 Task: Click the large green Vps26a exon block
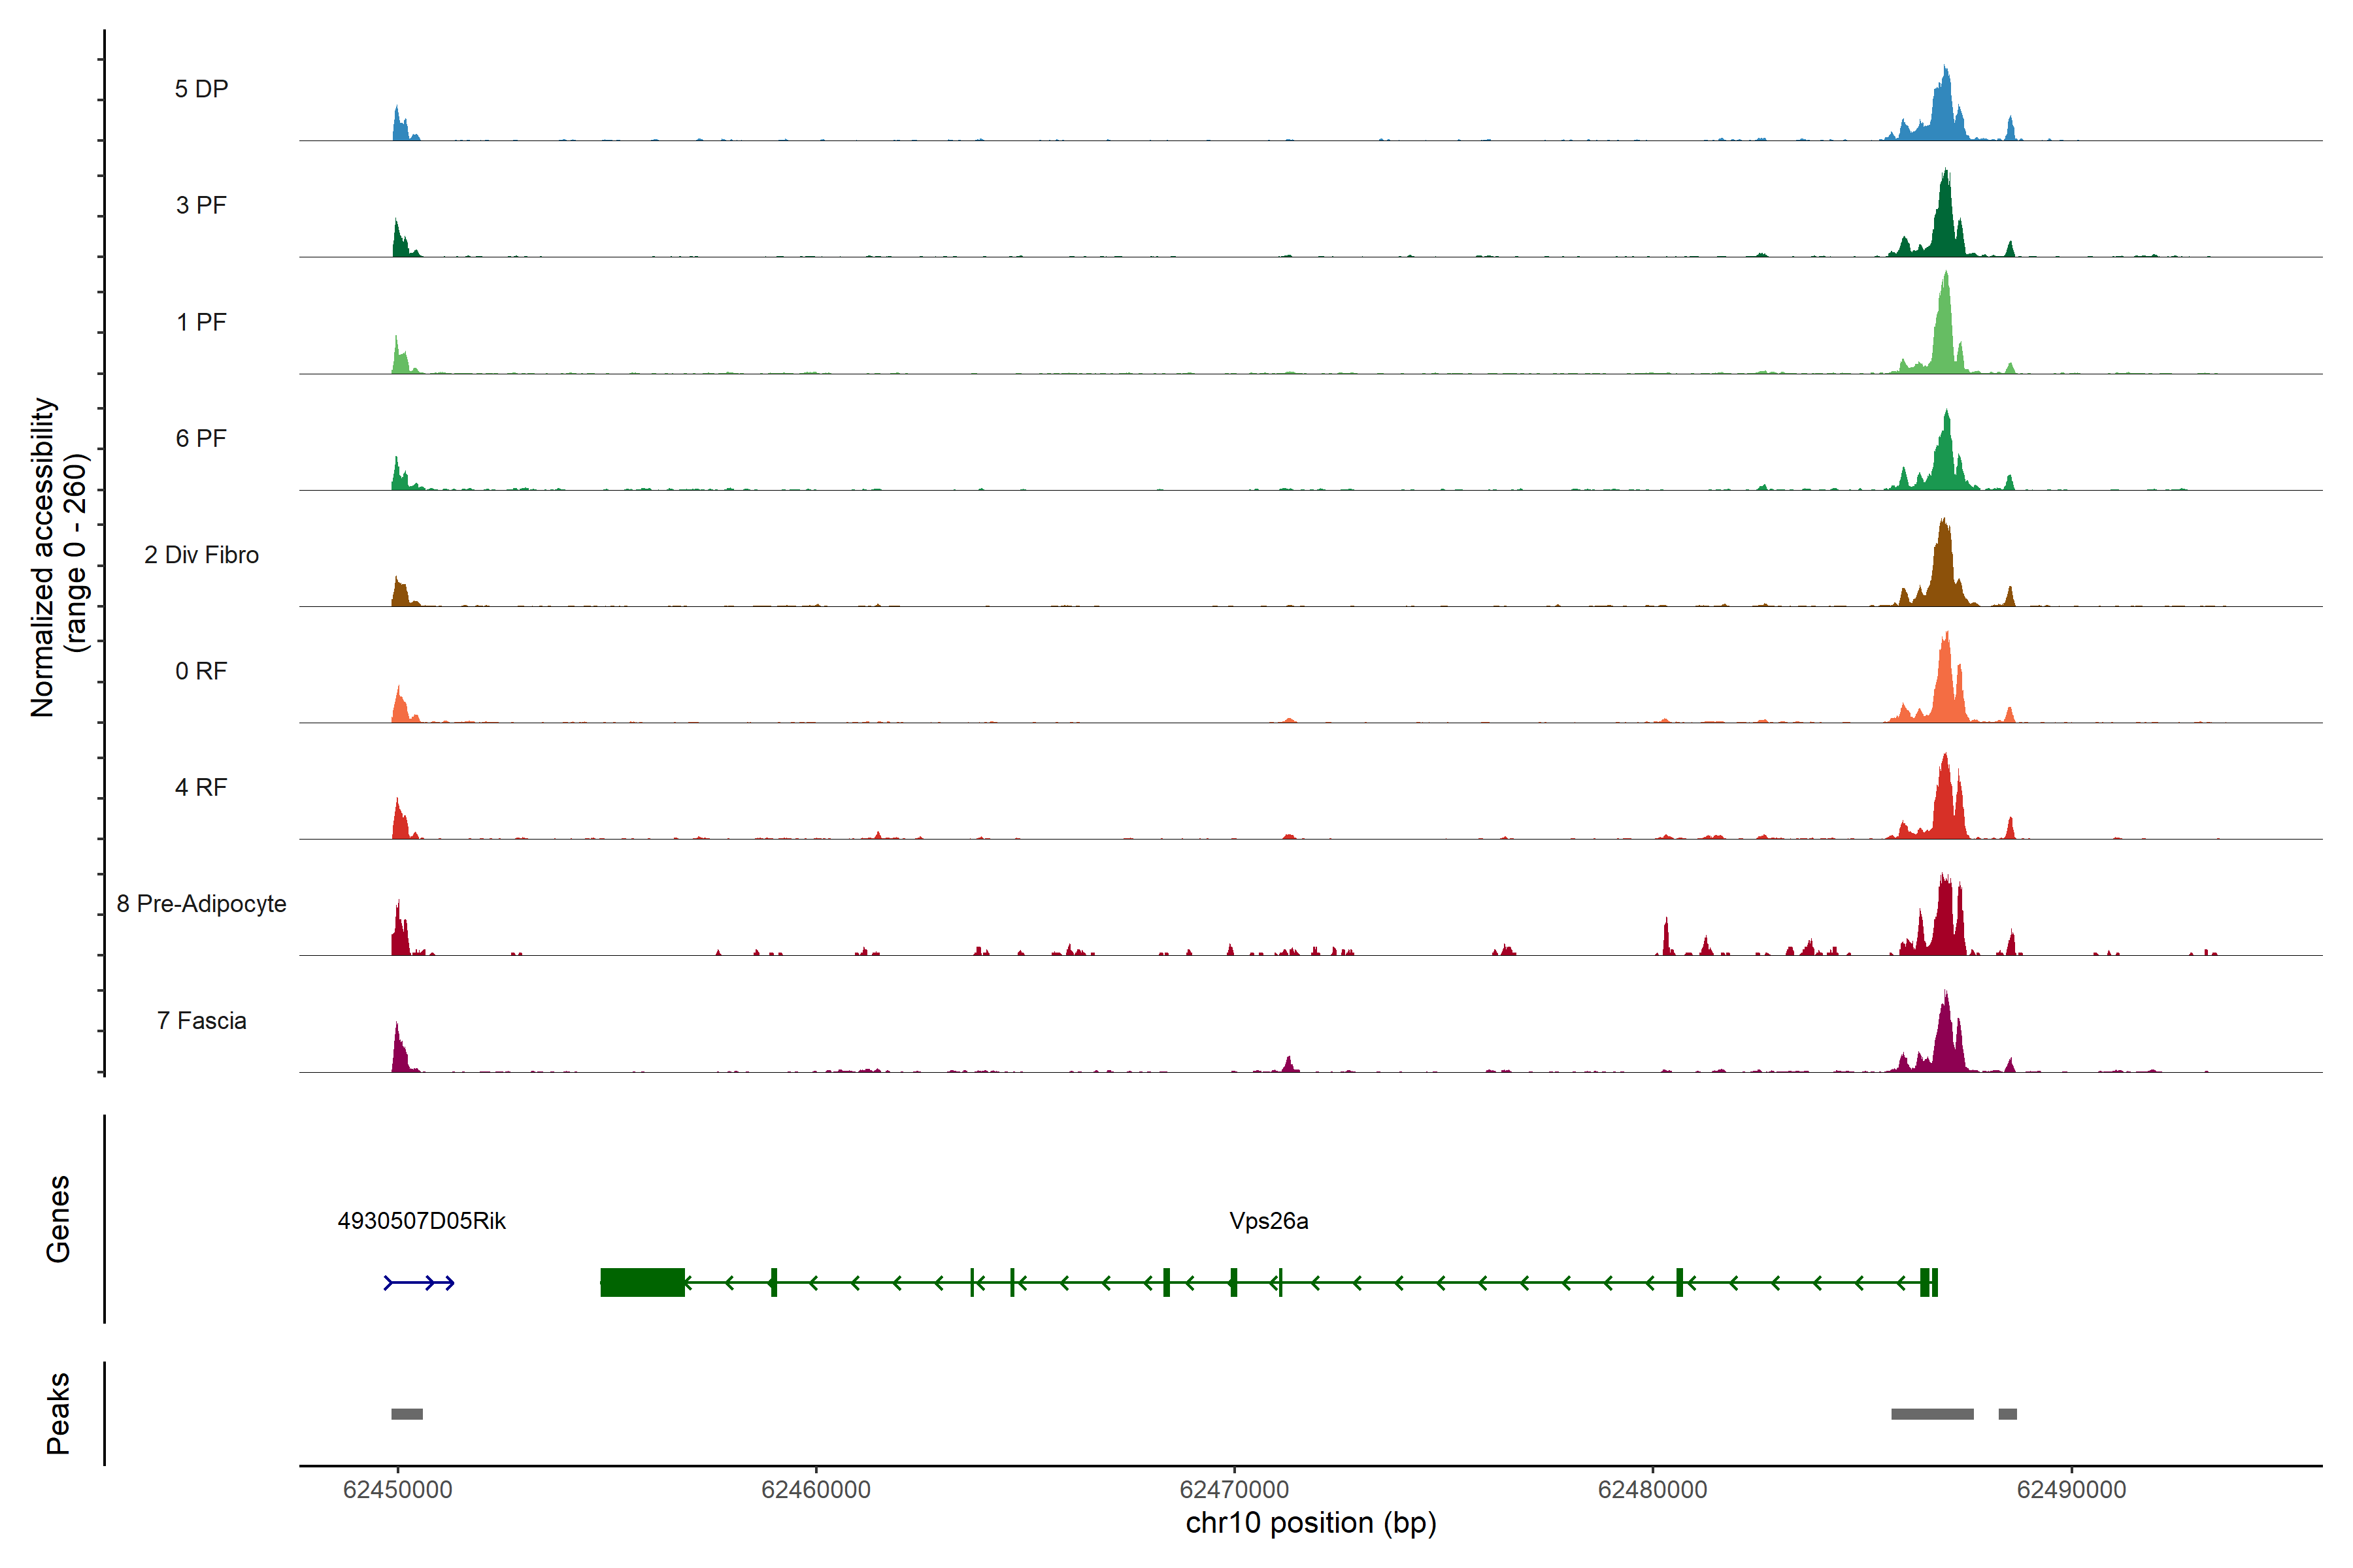pos(642,1282)
